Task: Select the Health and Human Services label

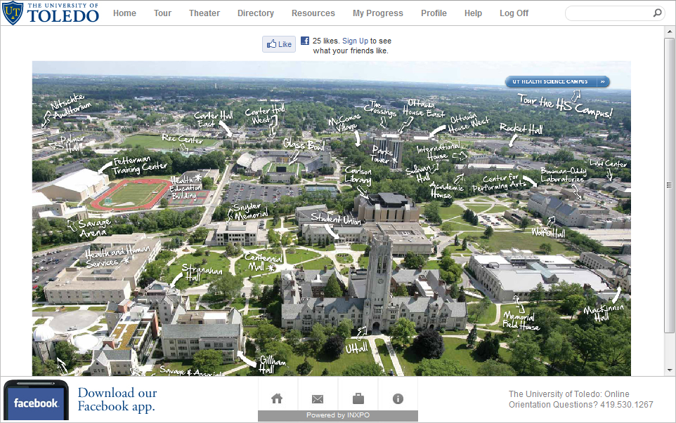Action: click(x=117, y=256)
